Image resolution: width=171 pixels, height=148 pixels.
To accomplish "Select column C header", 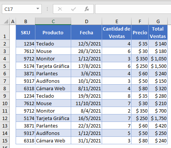I will pyautogui.click(x=53, y=21).
